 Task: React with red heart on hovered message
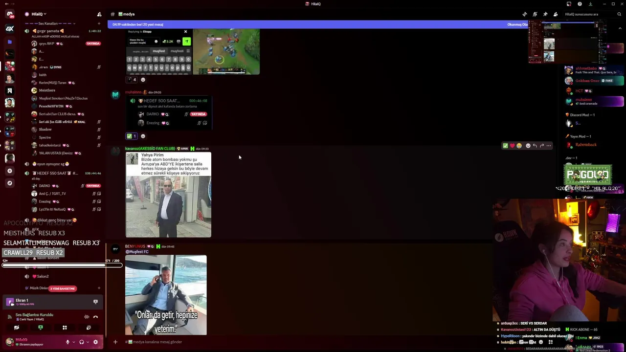(512, 146)
